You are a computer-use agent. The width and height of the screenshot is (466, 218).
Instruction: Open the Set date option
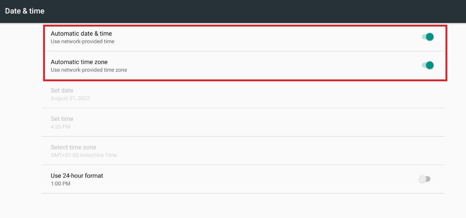[x=62, y=90]
